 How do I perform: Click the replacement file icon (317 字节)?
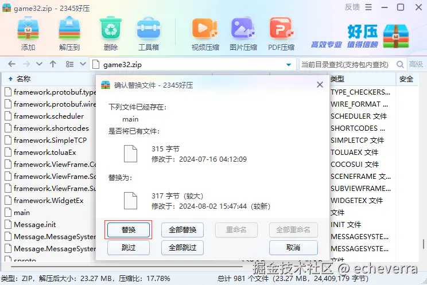(x=130, y=201)
